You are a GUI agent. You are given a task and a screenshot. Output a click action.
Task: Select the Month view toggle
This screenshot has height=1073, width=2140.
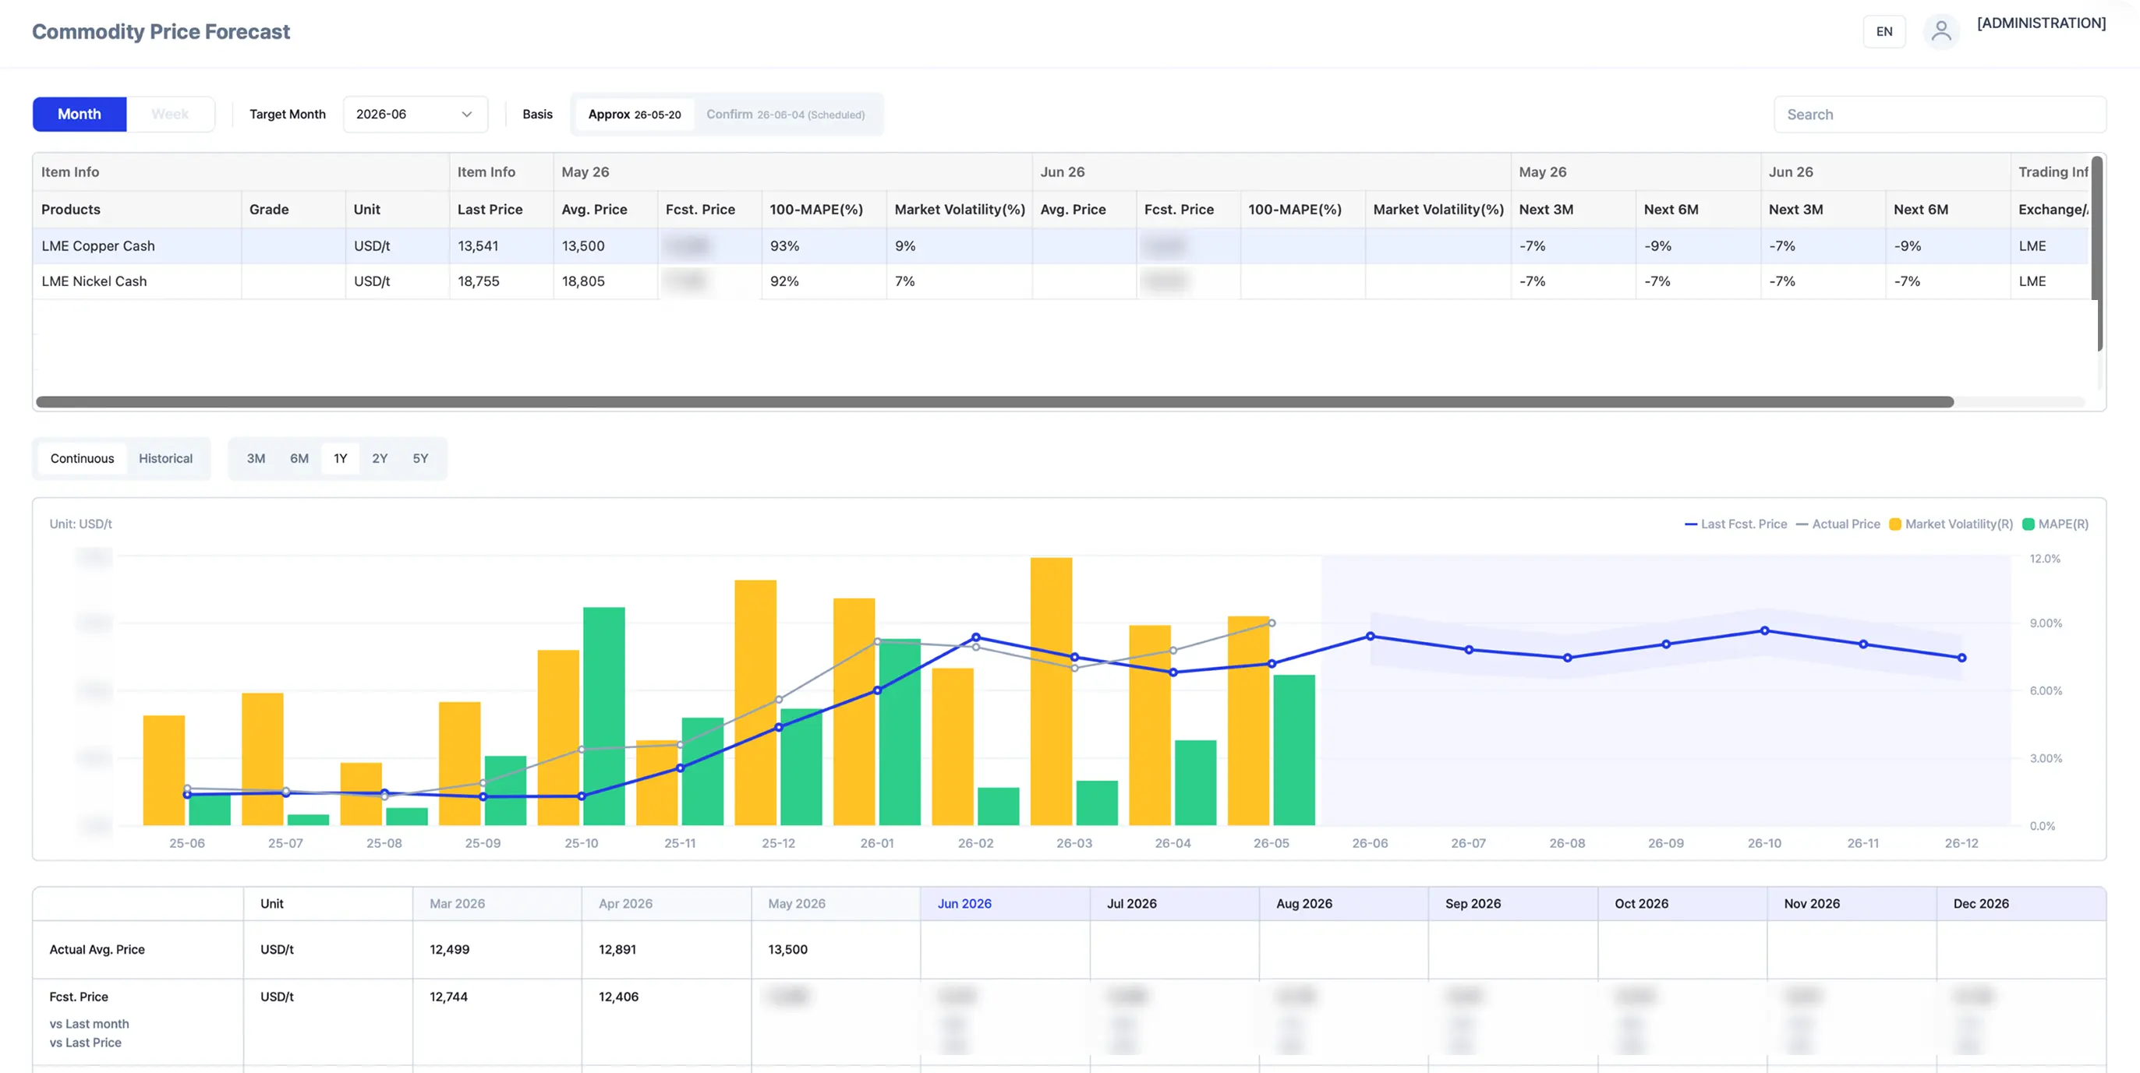point(80,114)
